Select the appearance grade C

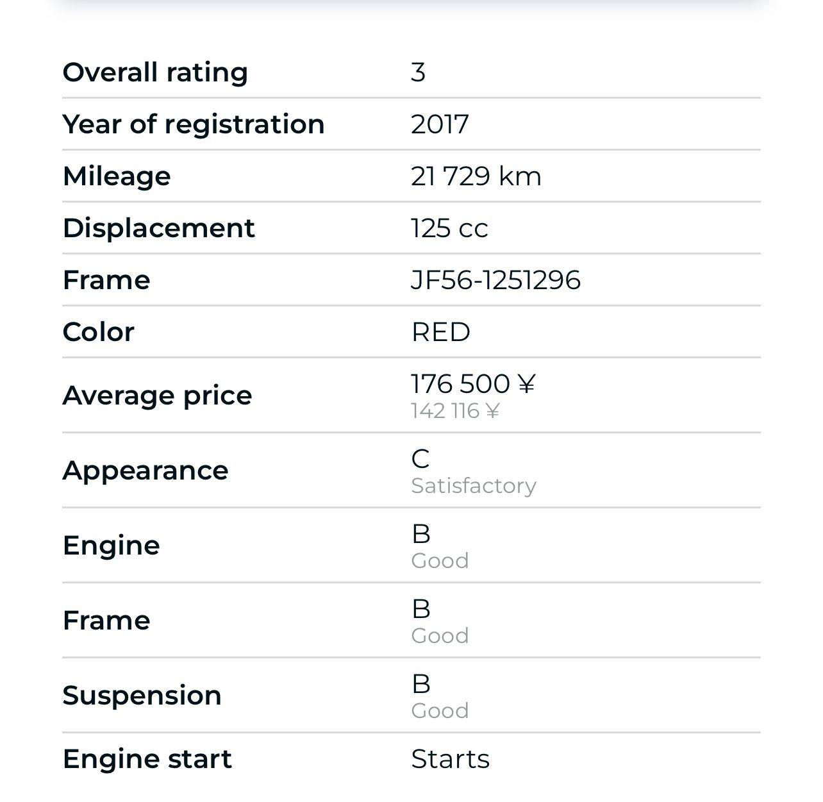click(420, 459)
